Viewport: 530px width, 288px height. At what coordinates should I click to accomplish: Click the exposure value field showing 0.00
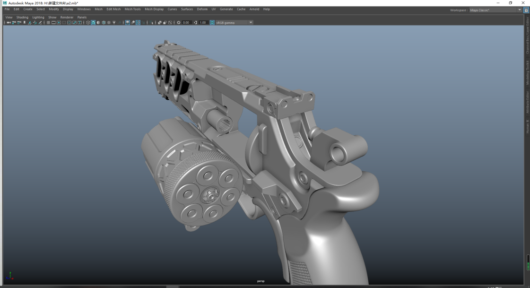pyautogui.click(x=186, y=23)
